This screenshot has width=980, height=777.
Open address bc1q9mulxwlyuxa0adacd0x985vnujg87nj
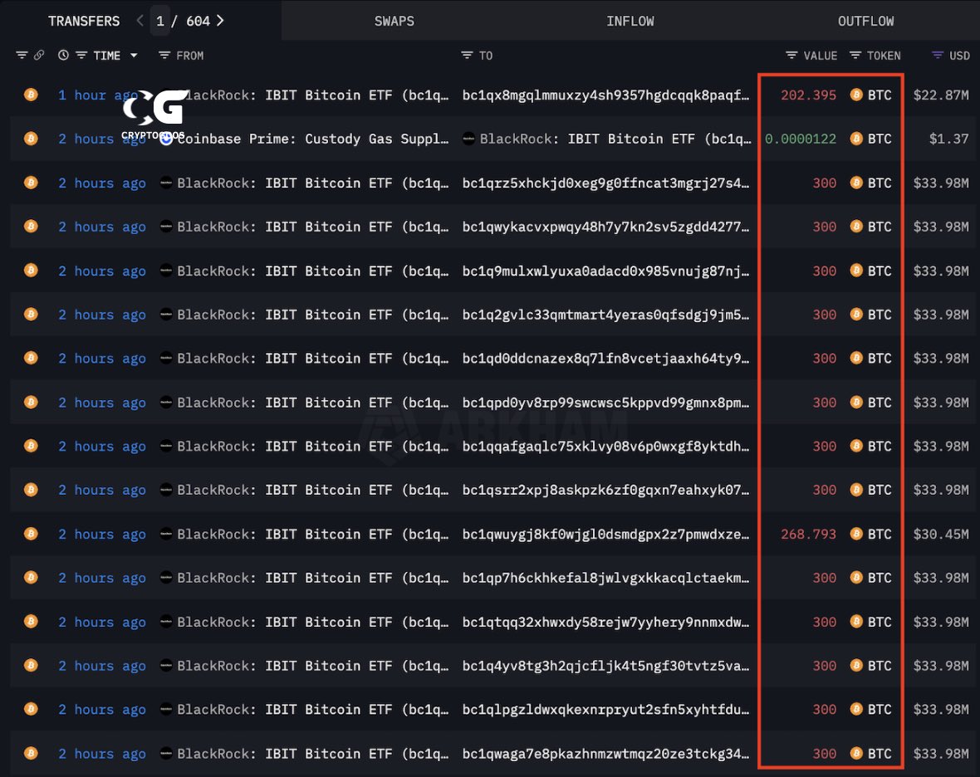(x=605, y=271)
